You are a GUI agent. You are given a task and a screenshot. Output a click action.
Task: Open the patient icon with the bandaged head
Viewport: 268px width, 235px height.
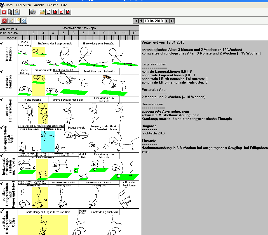point(17,12)
